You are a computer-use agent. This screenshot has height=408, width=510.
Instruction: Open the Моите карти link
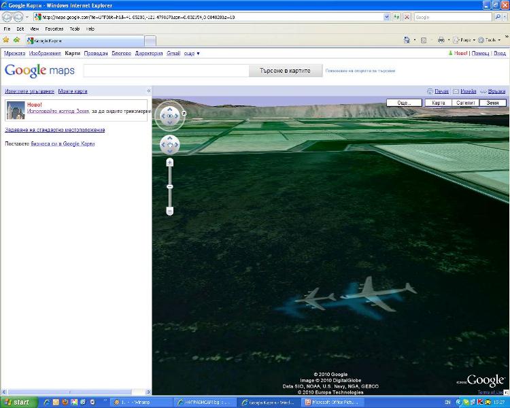click(73, 91)
